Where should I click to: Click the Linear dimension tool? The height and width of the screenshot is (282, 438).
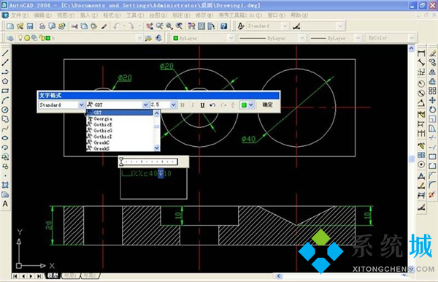click(x=421, y=53)
